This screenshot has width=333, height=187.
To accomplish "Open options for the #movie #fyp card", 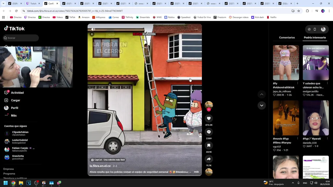I will tap(297, 139).
